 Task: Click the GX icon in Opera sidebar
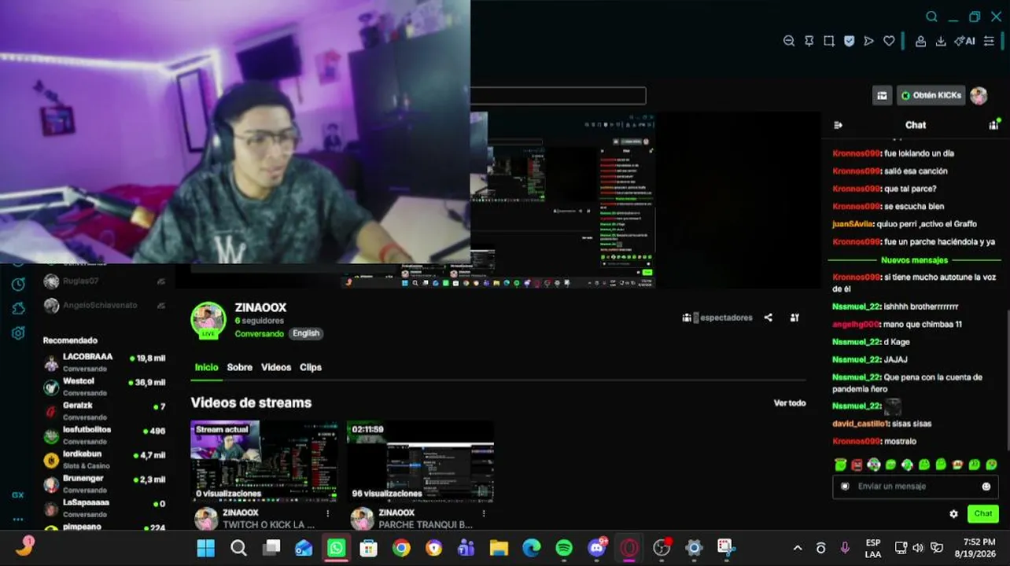click(17, 495)
